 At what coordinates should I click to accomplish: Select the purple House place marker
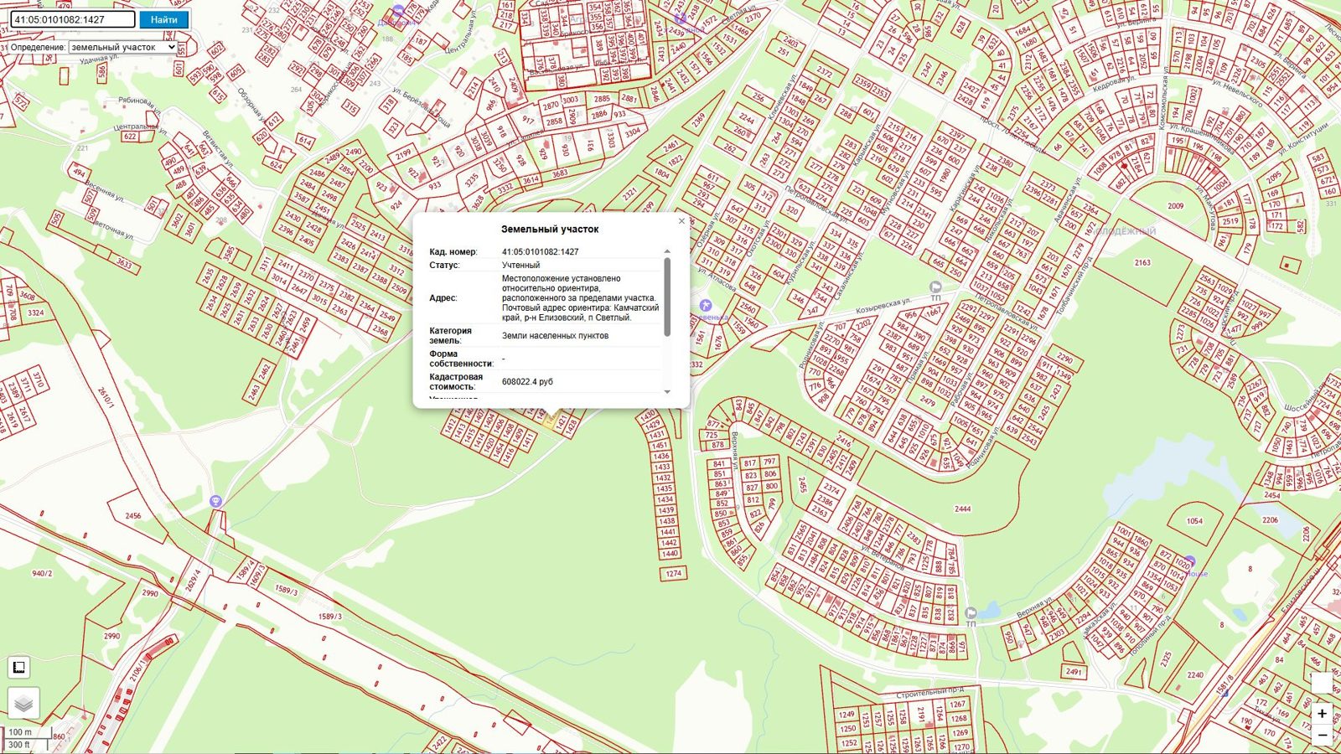pos(1190,562)
